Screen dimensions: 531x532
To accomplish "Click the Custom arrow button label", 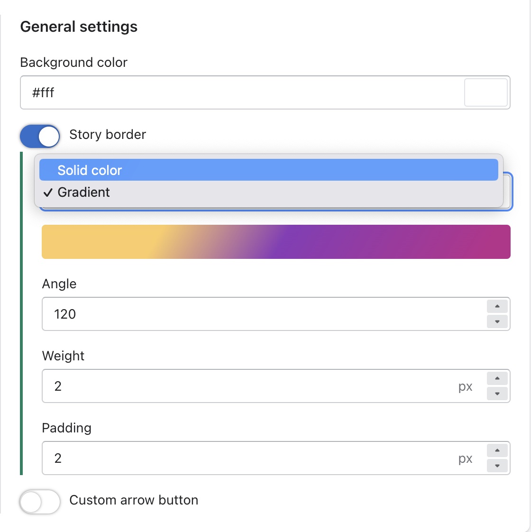I will (134, 500).
